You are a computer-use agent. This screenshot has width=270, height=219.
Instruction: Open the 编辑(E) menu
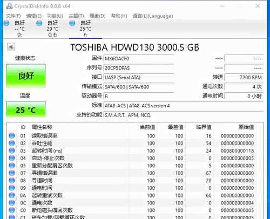click(x=34, y=16)
